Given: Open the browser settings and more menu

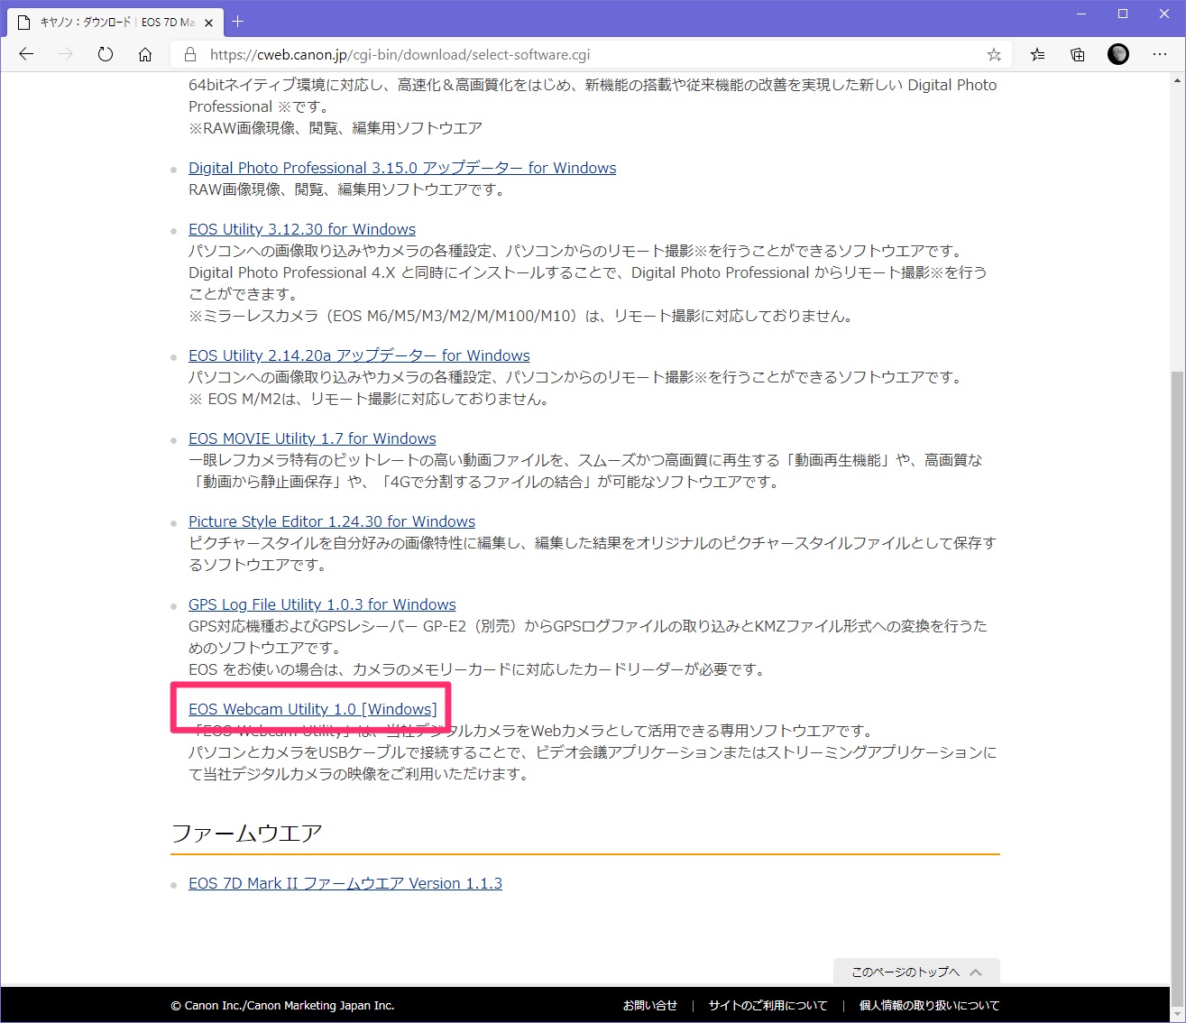Looking at the screenshot, I should pos(1160,54).
